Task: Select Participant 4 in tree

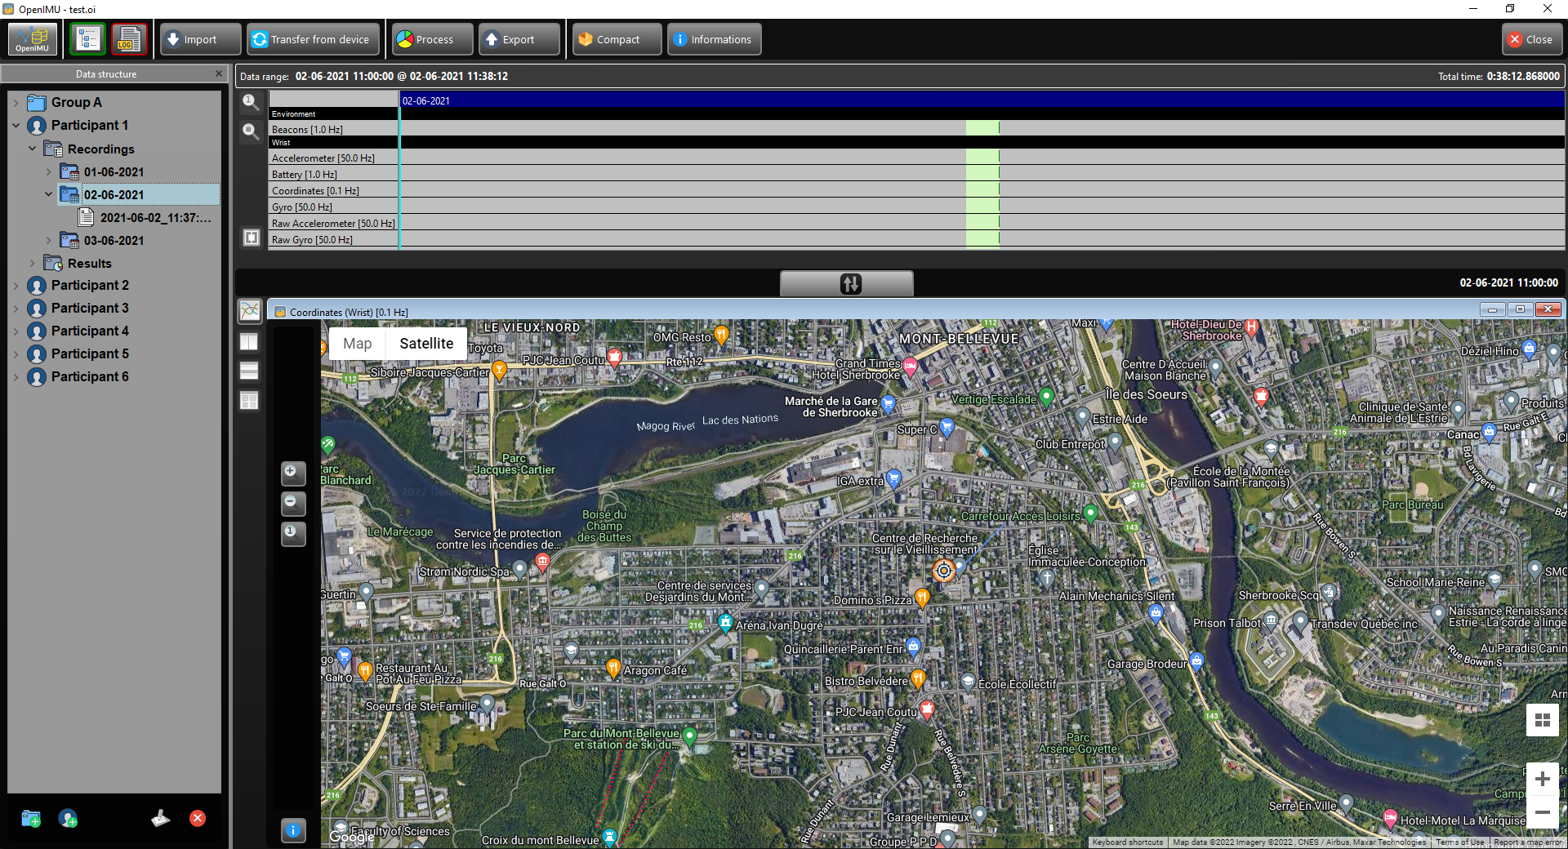Action: click(x=90, y=331)
